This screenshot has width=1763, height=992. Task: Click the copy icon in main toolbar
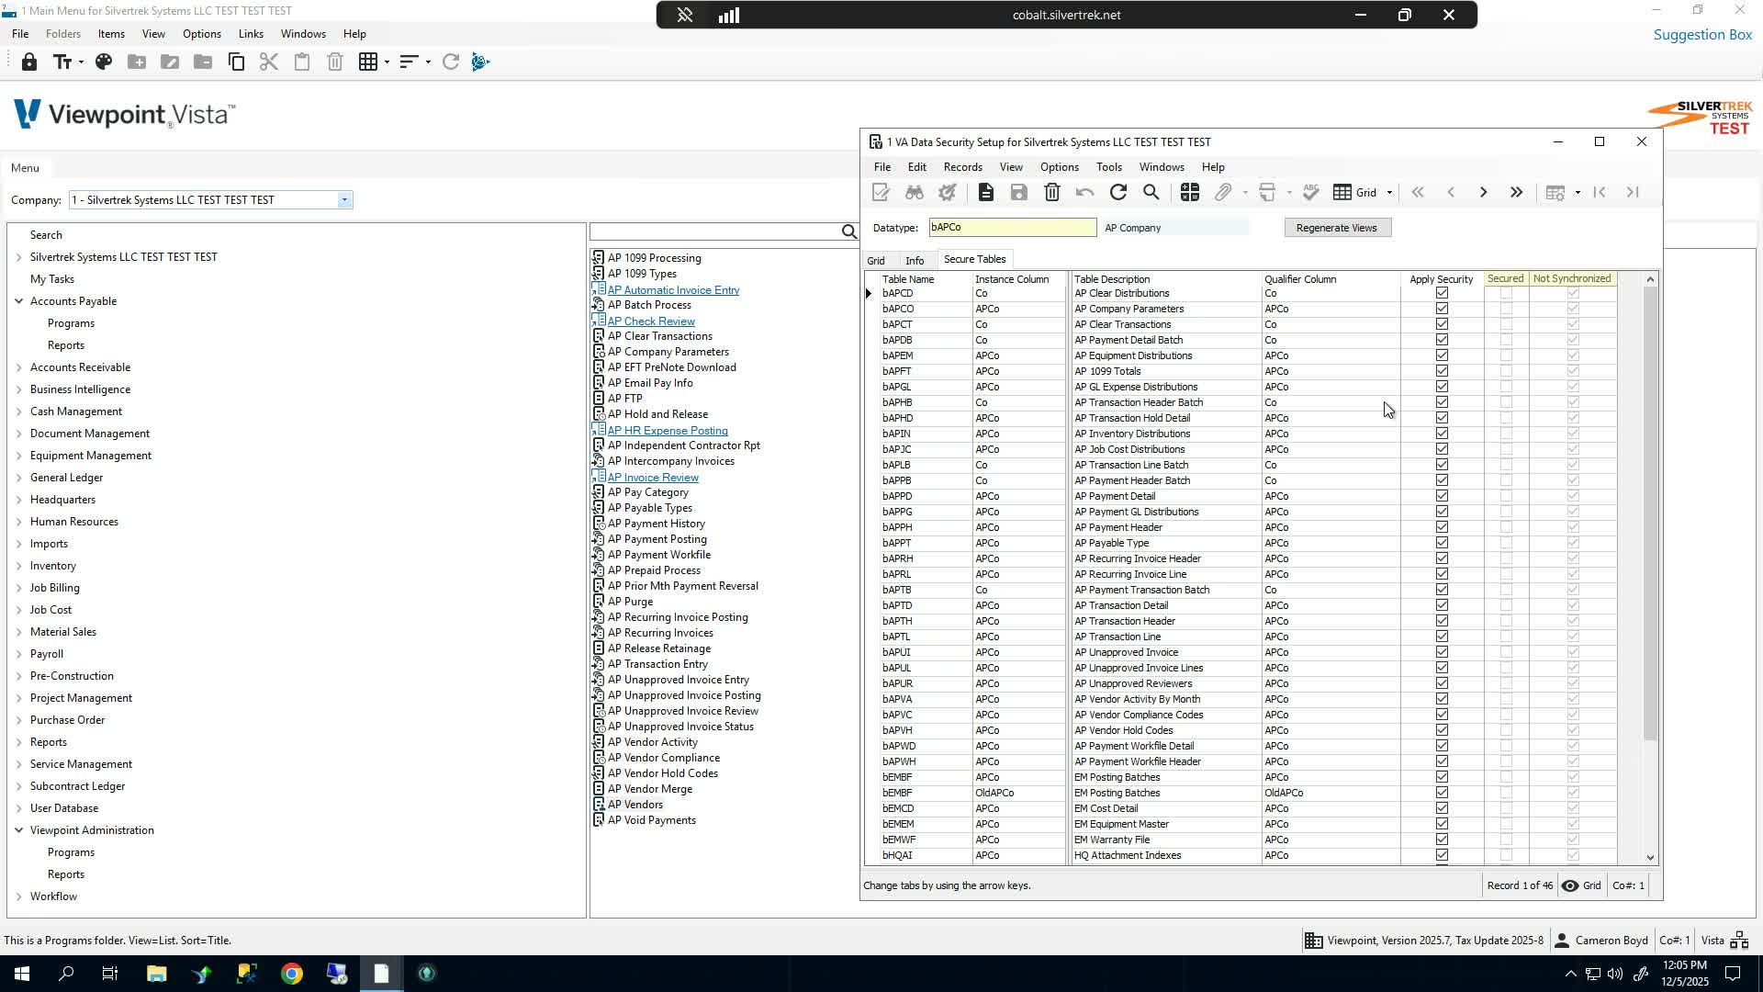coord(236,62)
